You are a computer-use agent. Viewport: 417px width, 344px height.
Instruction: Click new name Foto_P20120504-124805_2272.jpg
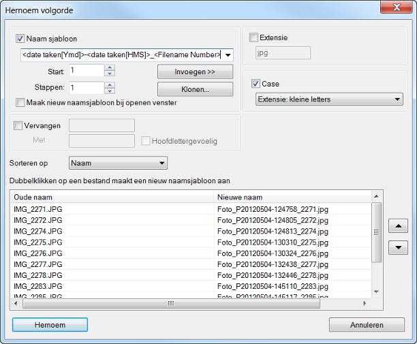pos(273,221)
